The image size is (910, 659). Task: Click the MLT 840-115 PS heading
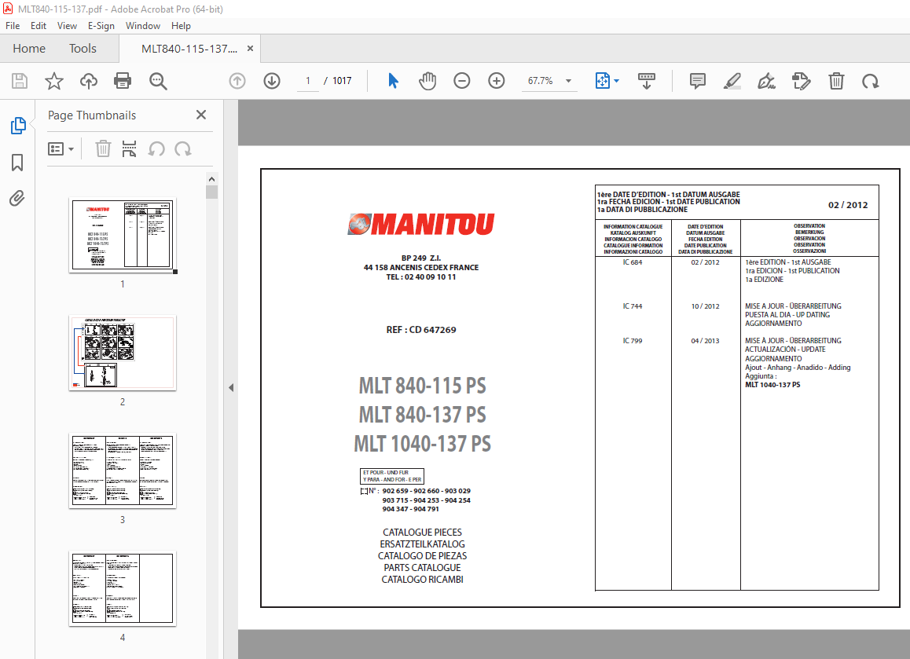tap(423, 386)
